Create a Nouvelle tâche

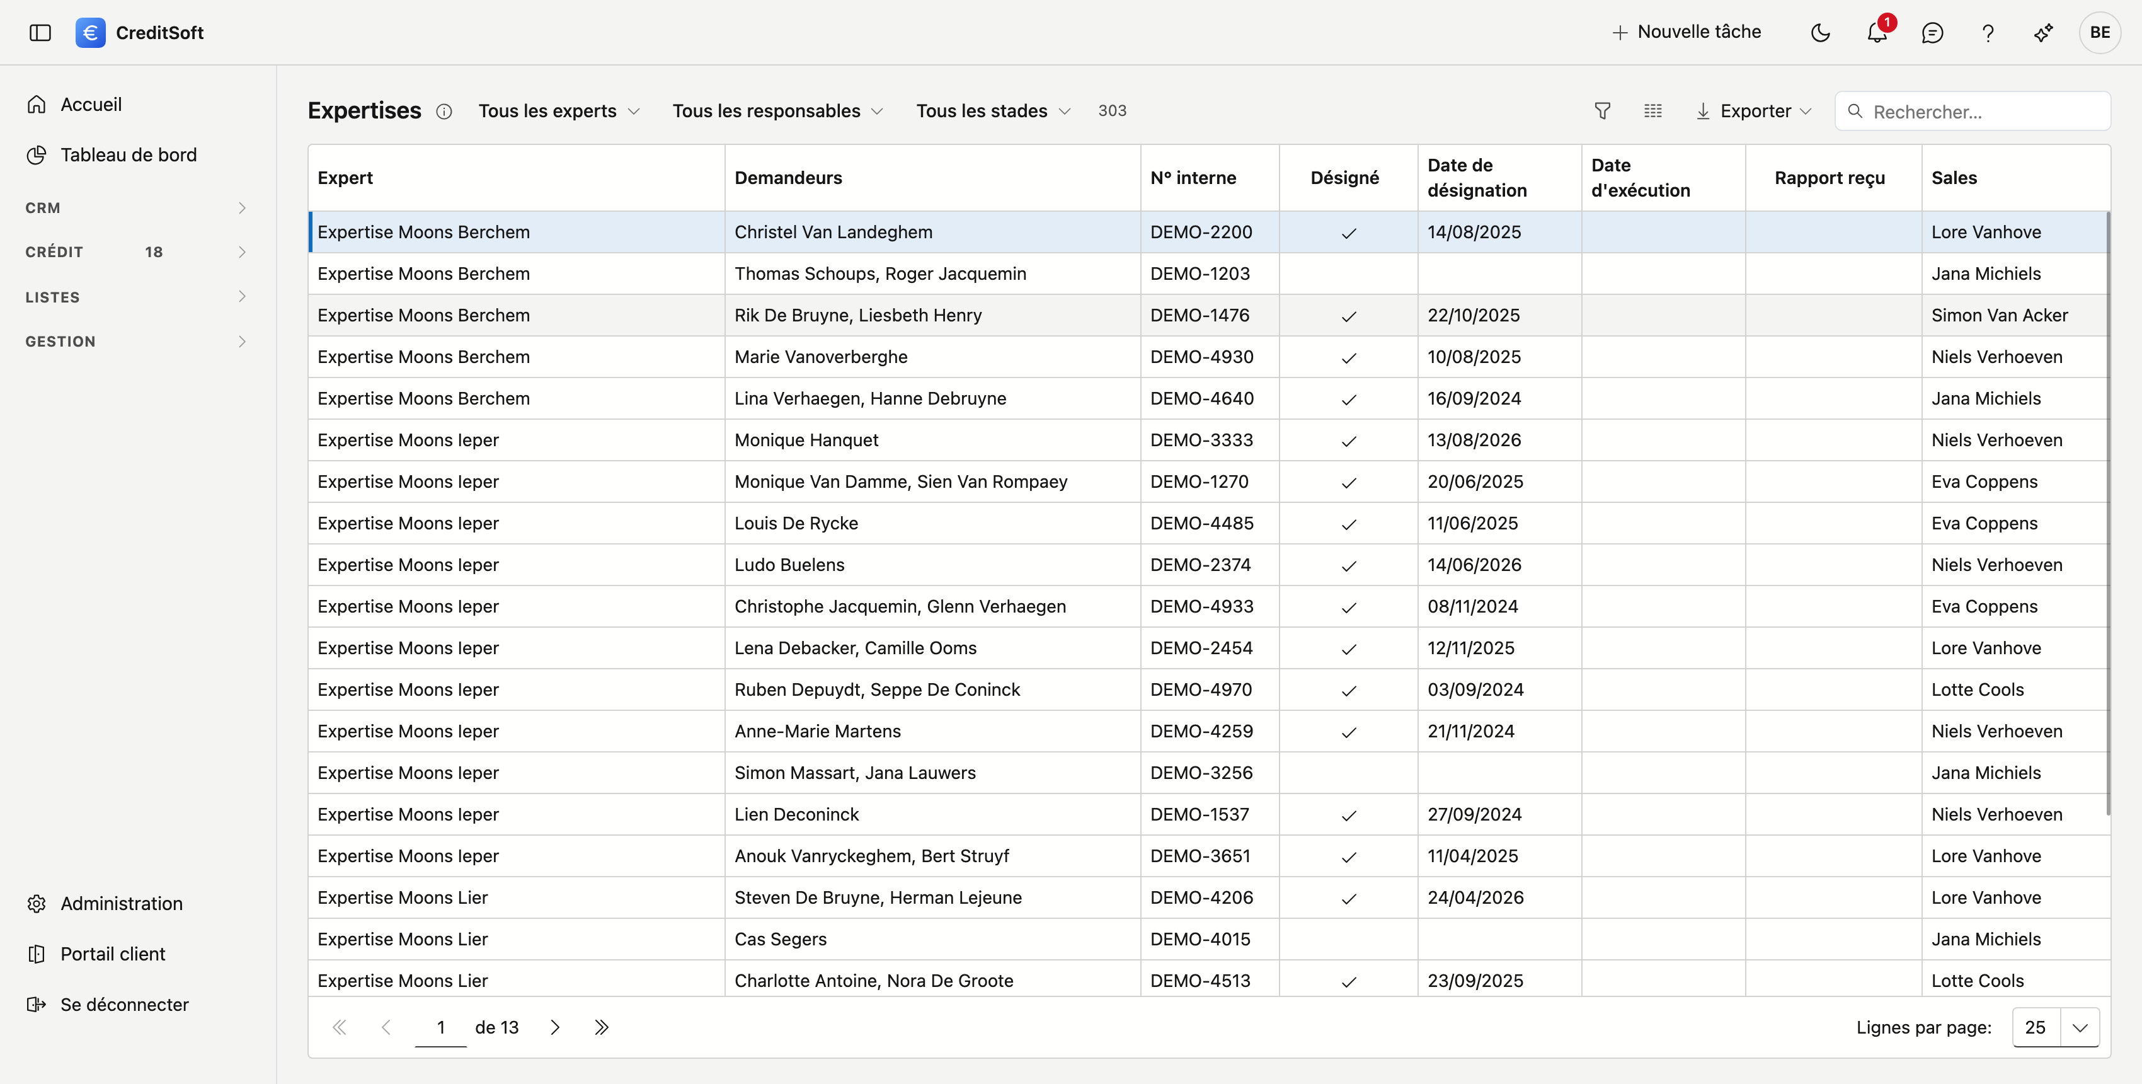1687,32
